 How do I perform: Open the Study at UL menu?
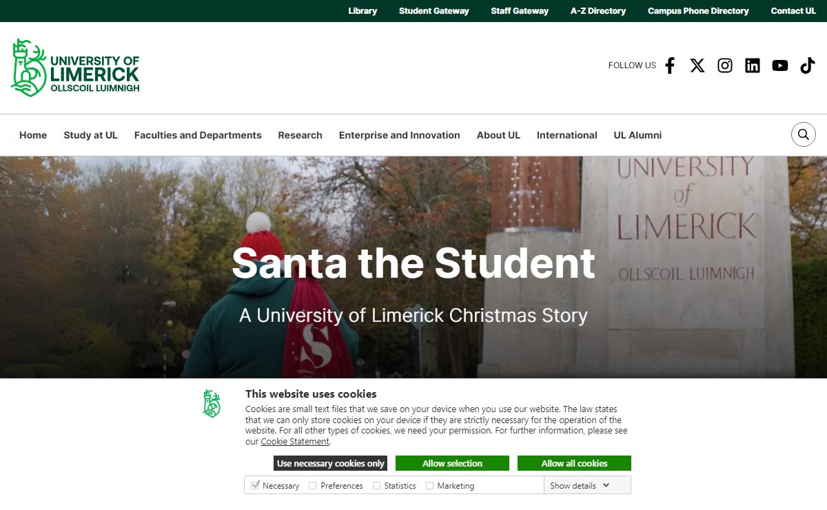pyautogui.click(x=91, y=135)
